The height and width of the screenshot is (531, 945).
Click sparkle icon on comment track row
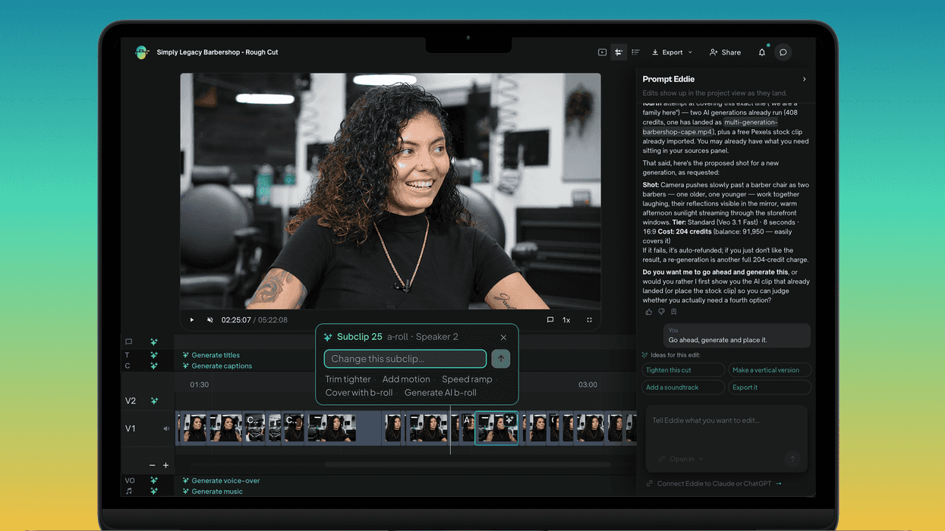tap(154, 342)
